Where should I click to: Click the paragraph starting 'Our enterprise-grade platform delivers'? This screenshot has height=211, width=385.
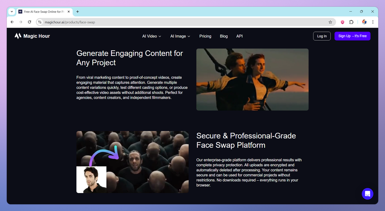tap(249, 172)
